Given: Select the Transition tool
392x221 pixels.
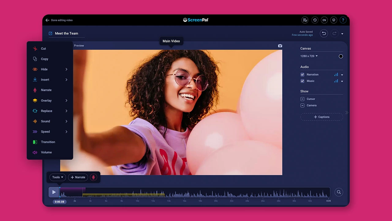Looking at the screenshot, I should (x=48, y=142).
